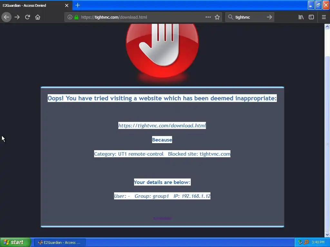330x247 pixels.
Task: Select E2Guardian taskbar window button
Action: (60, 242)
